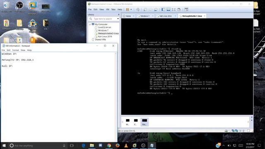The height and width of the screenshot is (149, 265).
Task: Open the Windows Start menu
Action: pyautogui.click(x=4, y=145)
